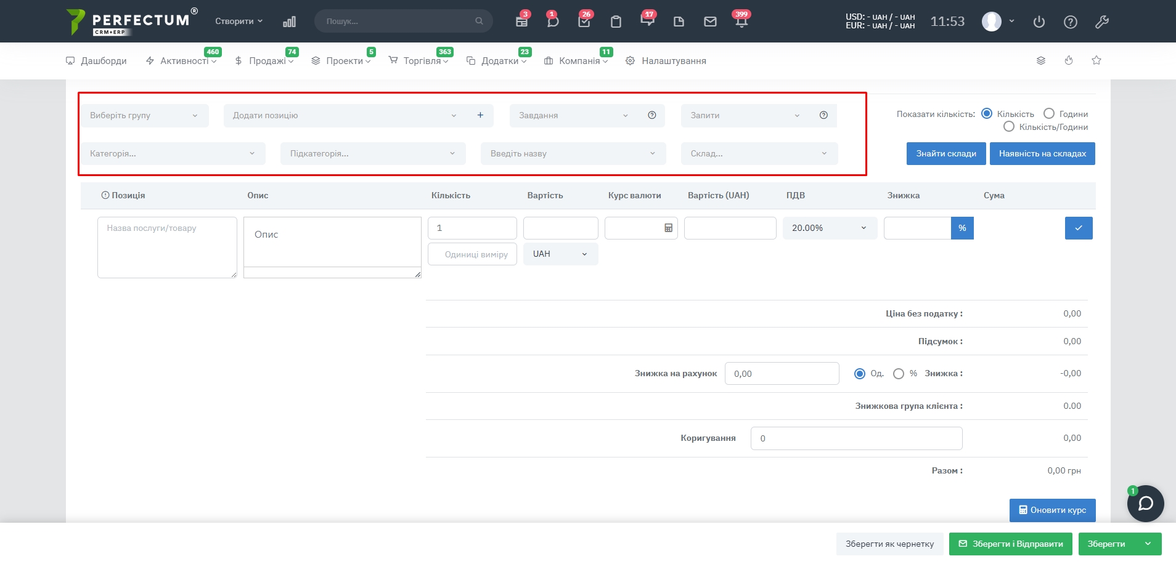
Task: Click the calculator icon in currency rate field
Action: 668,228
